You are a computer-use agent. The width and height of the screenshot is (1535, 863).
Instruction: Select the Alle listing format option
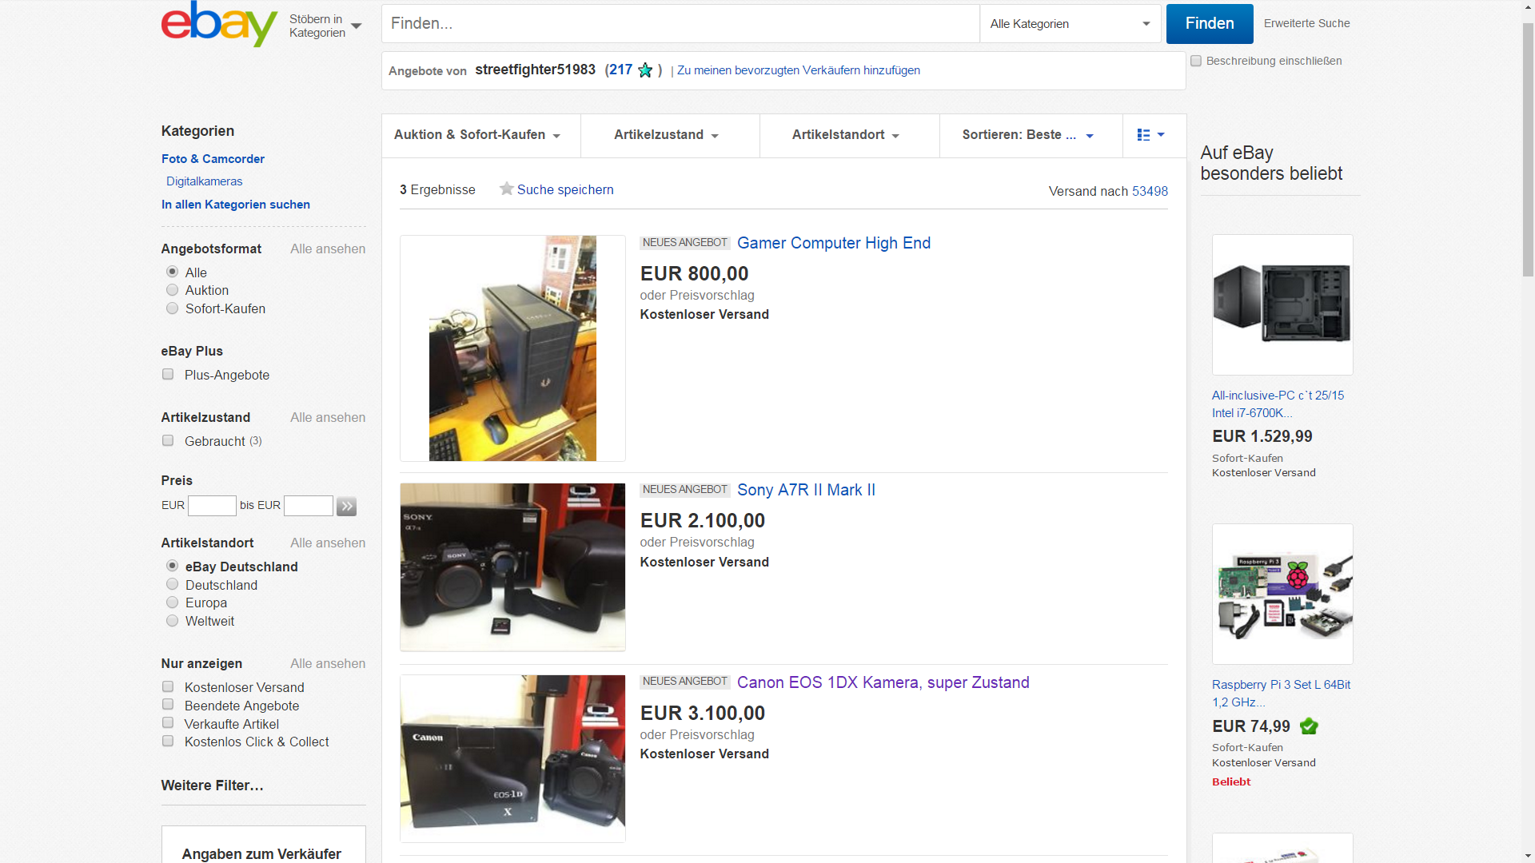click(x=172, y=272)
